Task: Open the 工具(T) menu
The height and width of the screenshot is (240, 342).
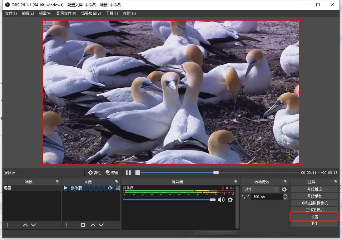Action: pos(112,13)
